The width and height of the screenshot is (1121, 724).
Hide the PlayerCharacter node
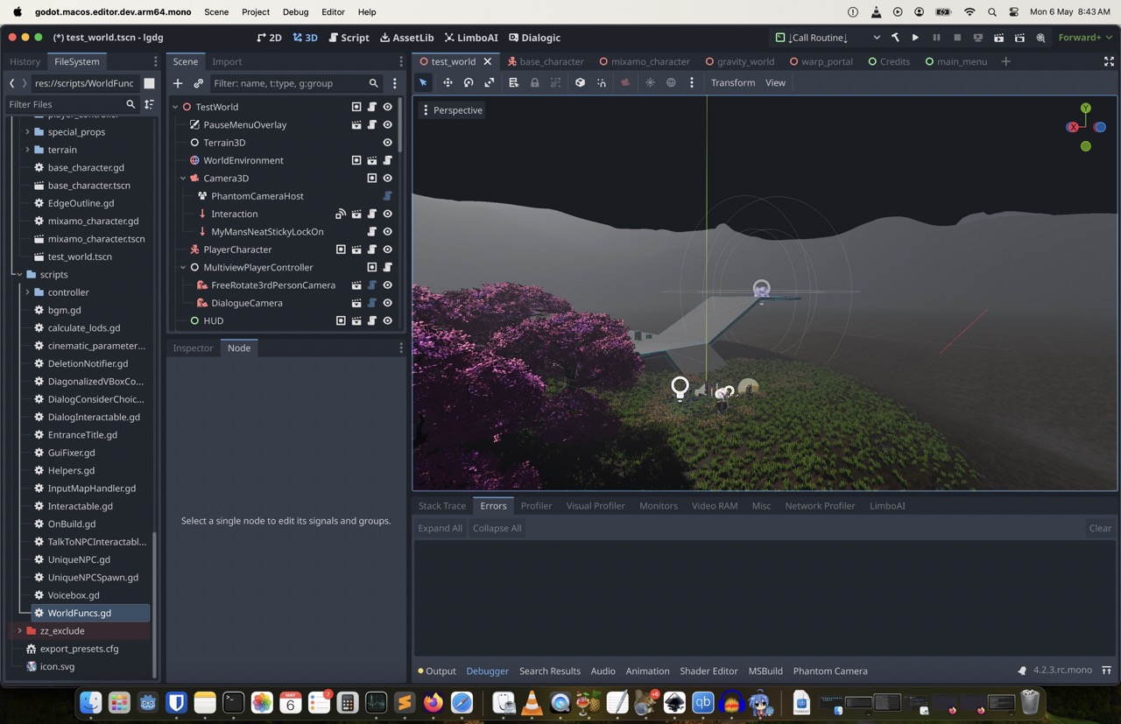point(387,250)
